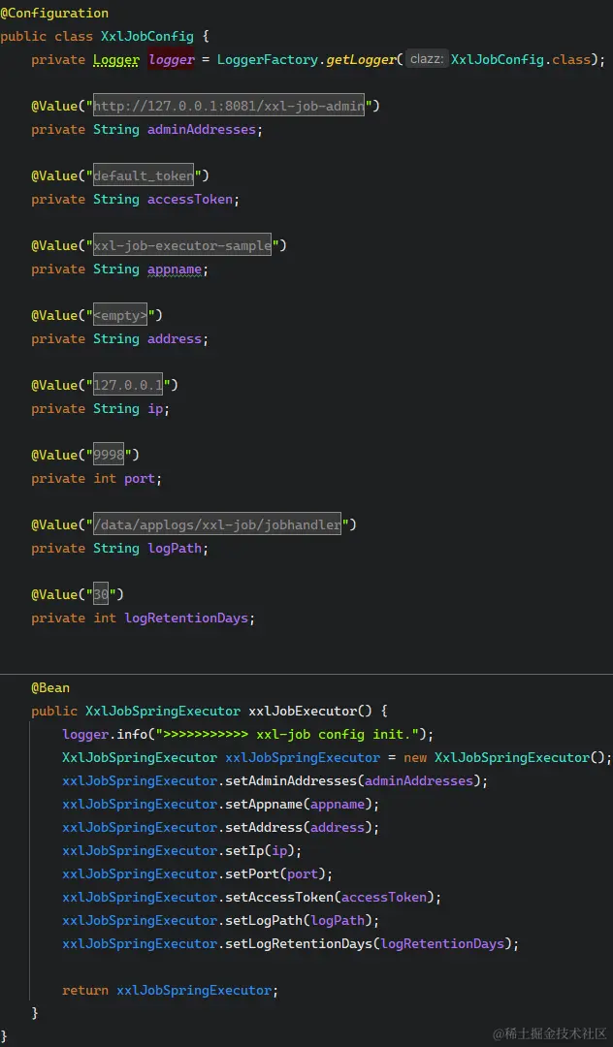Viewport: 613px width, 1047px height.
Task: Click the getLogger method call
Action: tap(361, 59)
